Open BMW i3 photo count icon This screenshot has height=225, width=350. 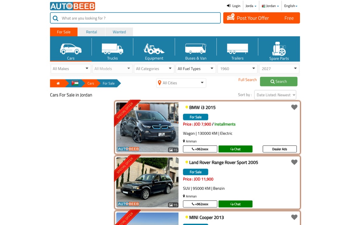[x=173, y=150]
